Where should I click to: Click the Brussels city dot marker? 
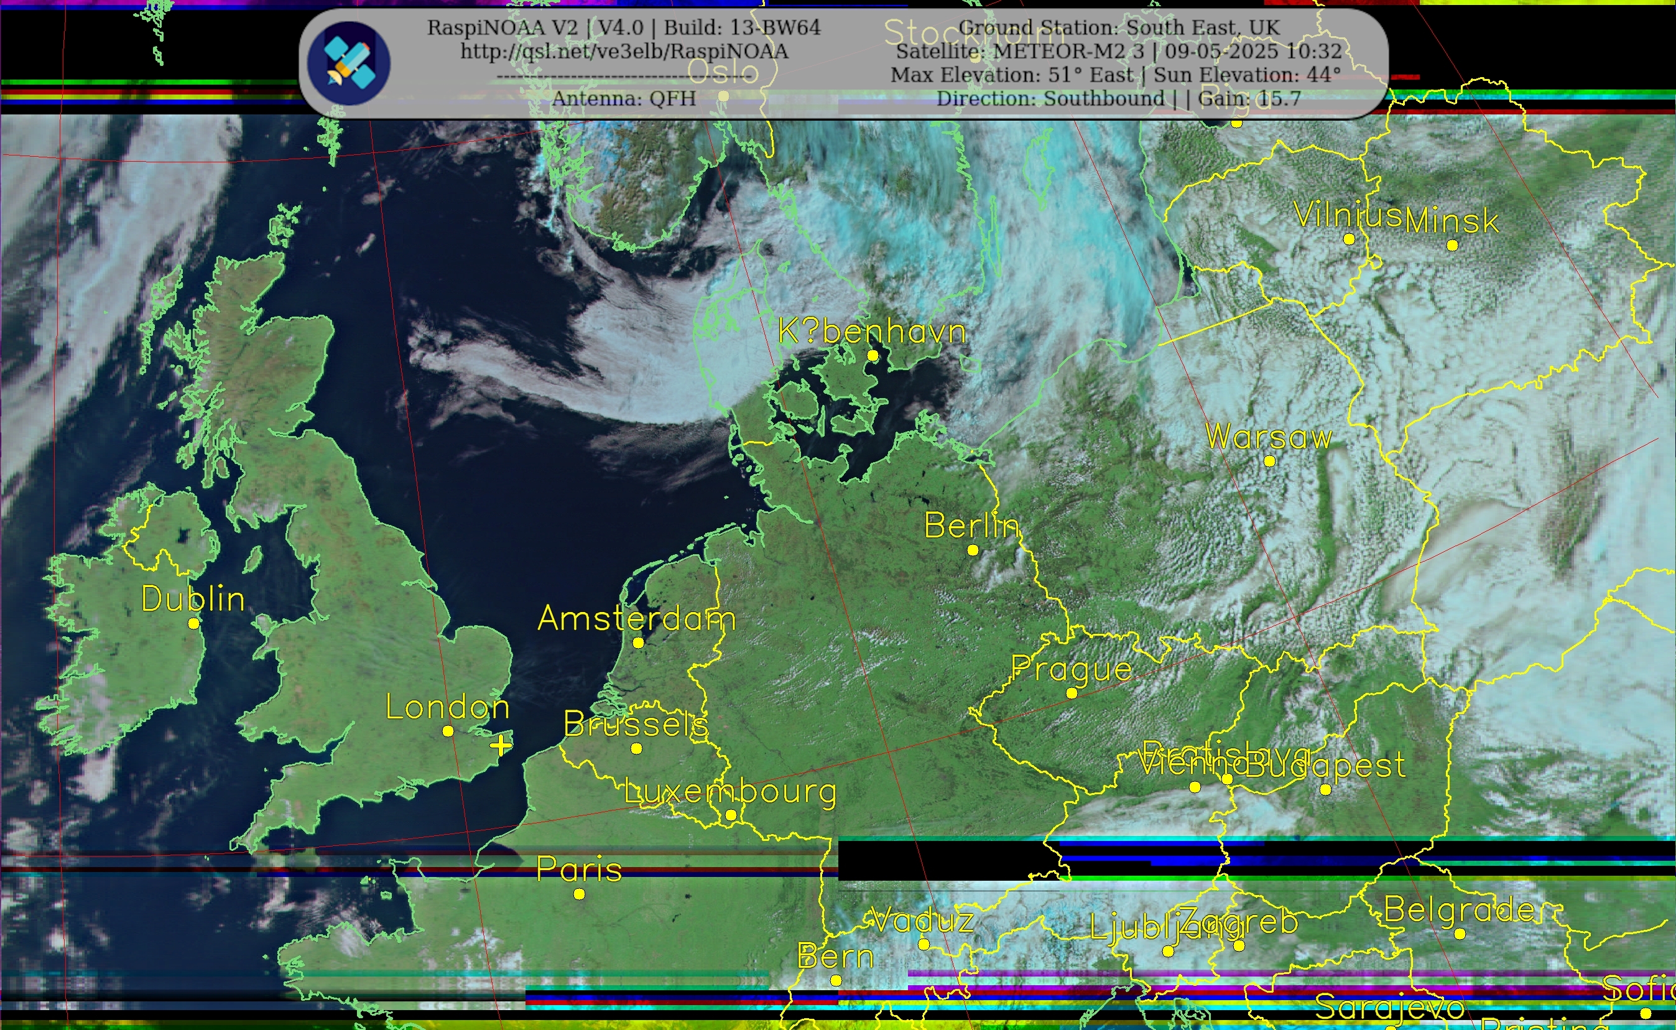[x=636, y=749]
